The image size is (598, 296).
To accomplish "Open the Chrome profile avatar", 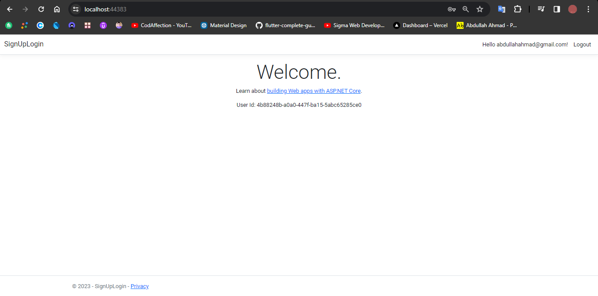I will point(573,9).
